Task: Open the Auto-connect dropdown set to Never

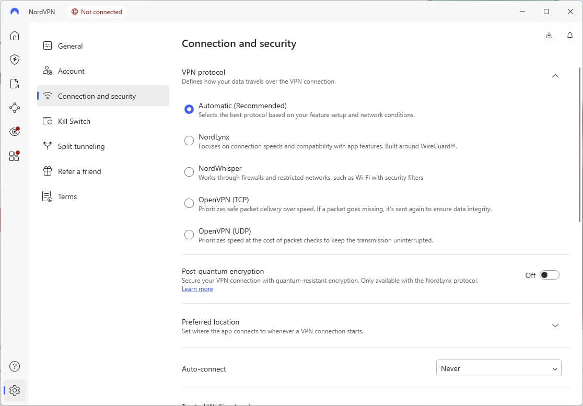Action: click(x=498, y=368)
